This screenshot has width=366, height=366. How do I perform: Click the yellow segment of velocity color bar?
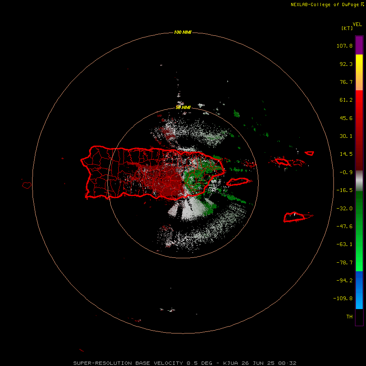[x=359, y=72]
